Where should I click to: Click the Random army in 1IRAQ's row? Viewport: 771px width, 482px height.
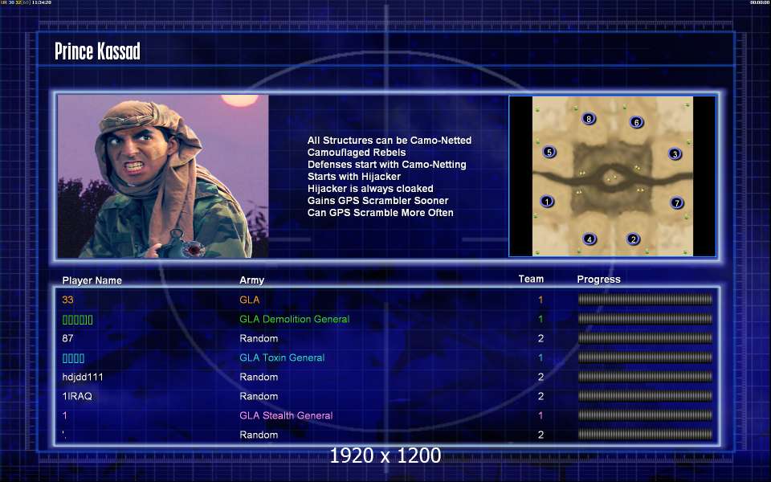259,396
